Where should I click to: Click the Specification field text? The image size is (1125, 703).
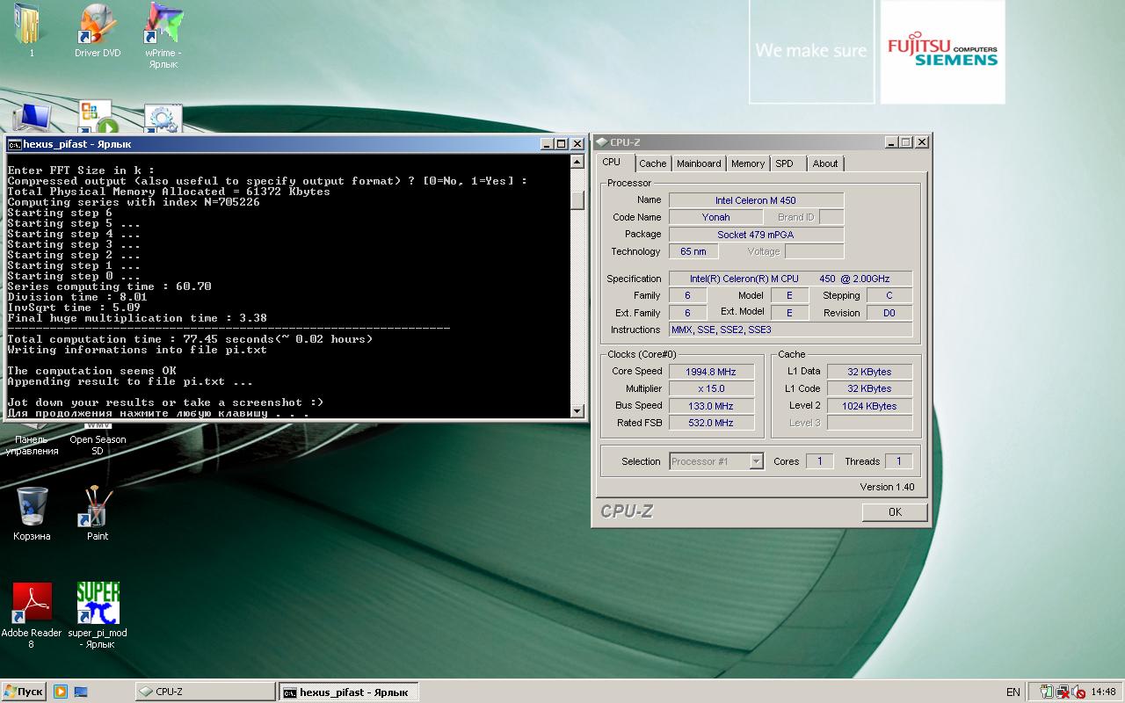[790, 279]
